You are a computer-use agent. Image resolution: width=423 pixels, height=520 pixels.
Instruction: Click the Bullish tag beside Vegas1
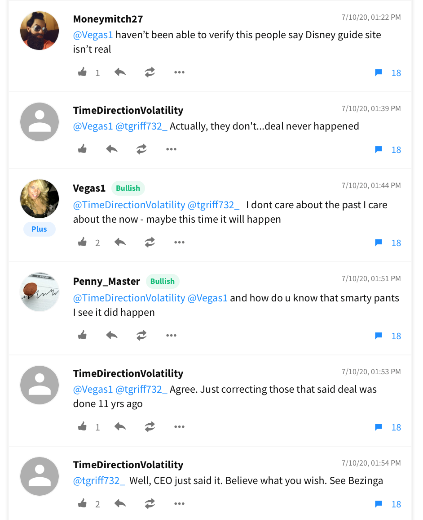(x=128, y=188)
